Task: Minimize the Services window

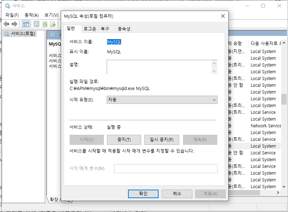Action: point(247,6)
